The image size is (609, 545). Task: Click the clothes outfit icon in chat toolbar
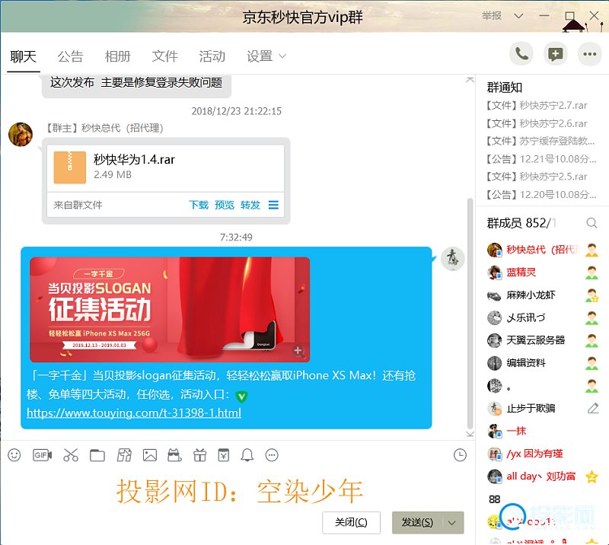124,455
